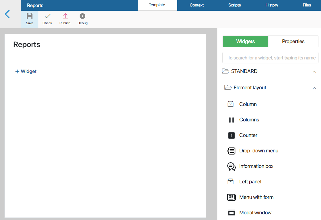
Task: Click the Column label text
Action: pyautogui.click(x=248, y=104)
